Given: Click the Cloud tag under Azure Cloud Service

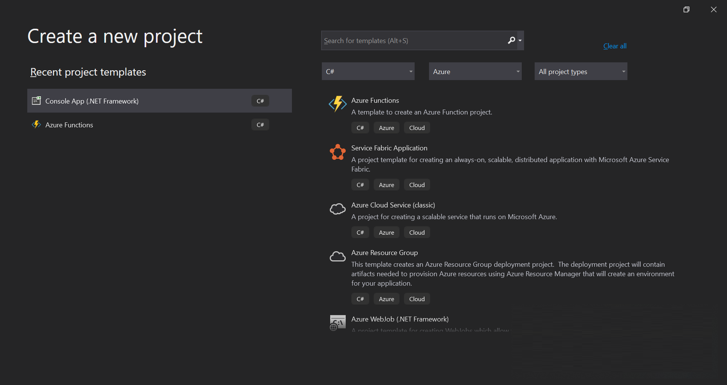Looking at the screenshot, I should pos(417,232).
